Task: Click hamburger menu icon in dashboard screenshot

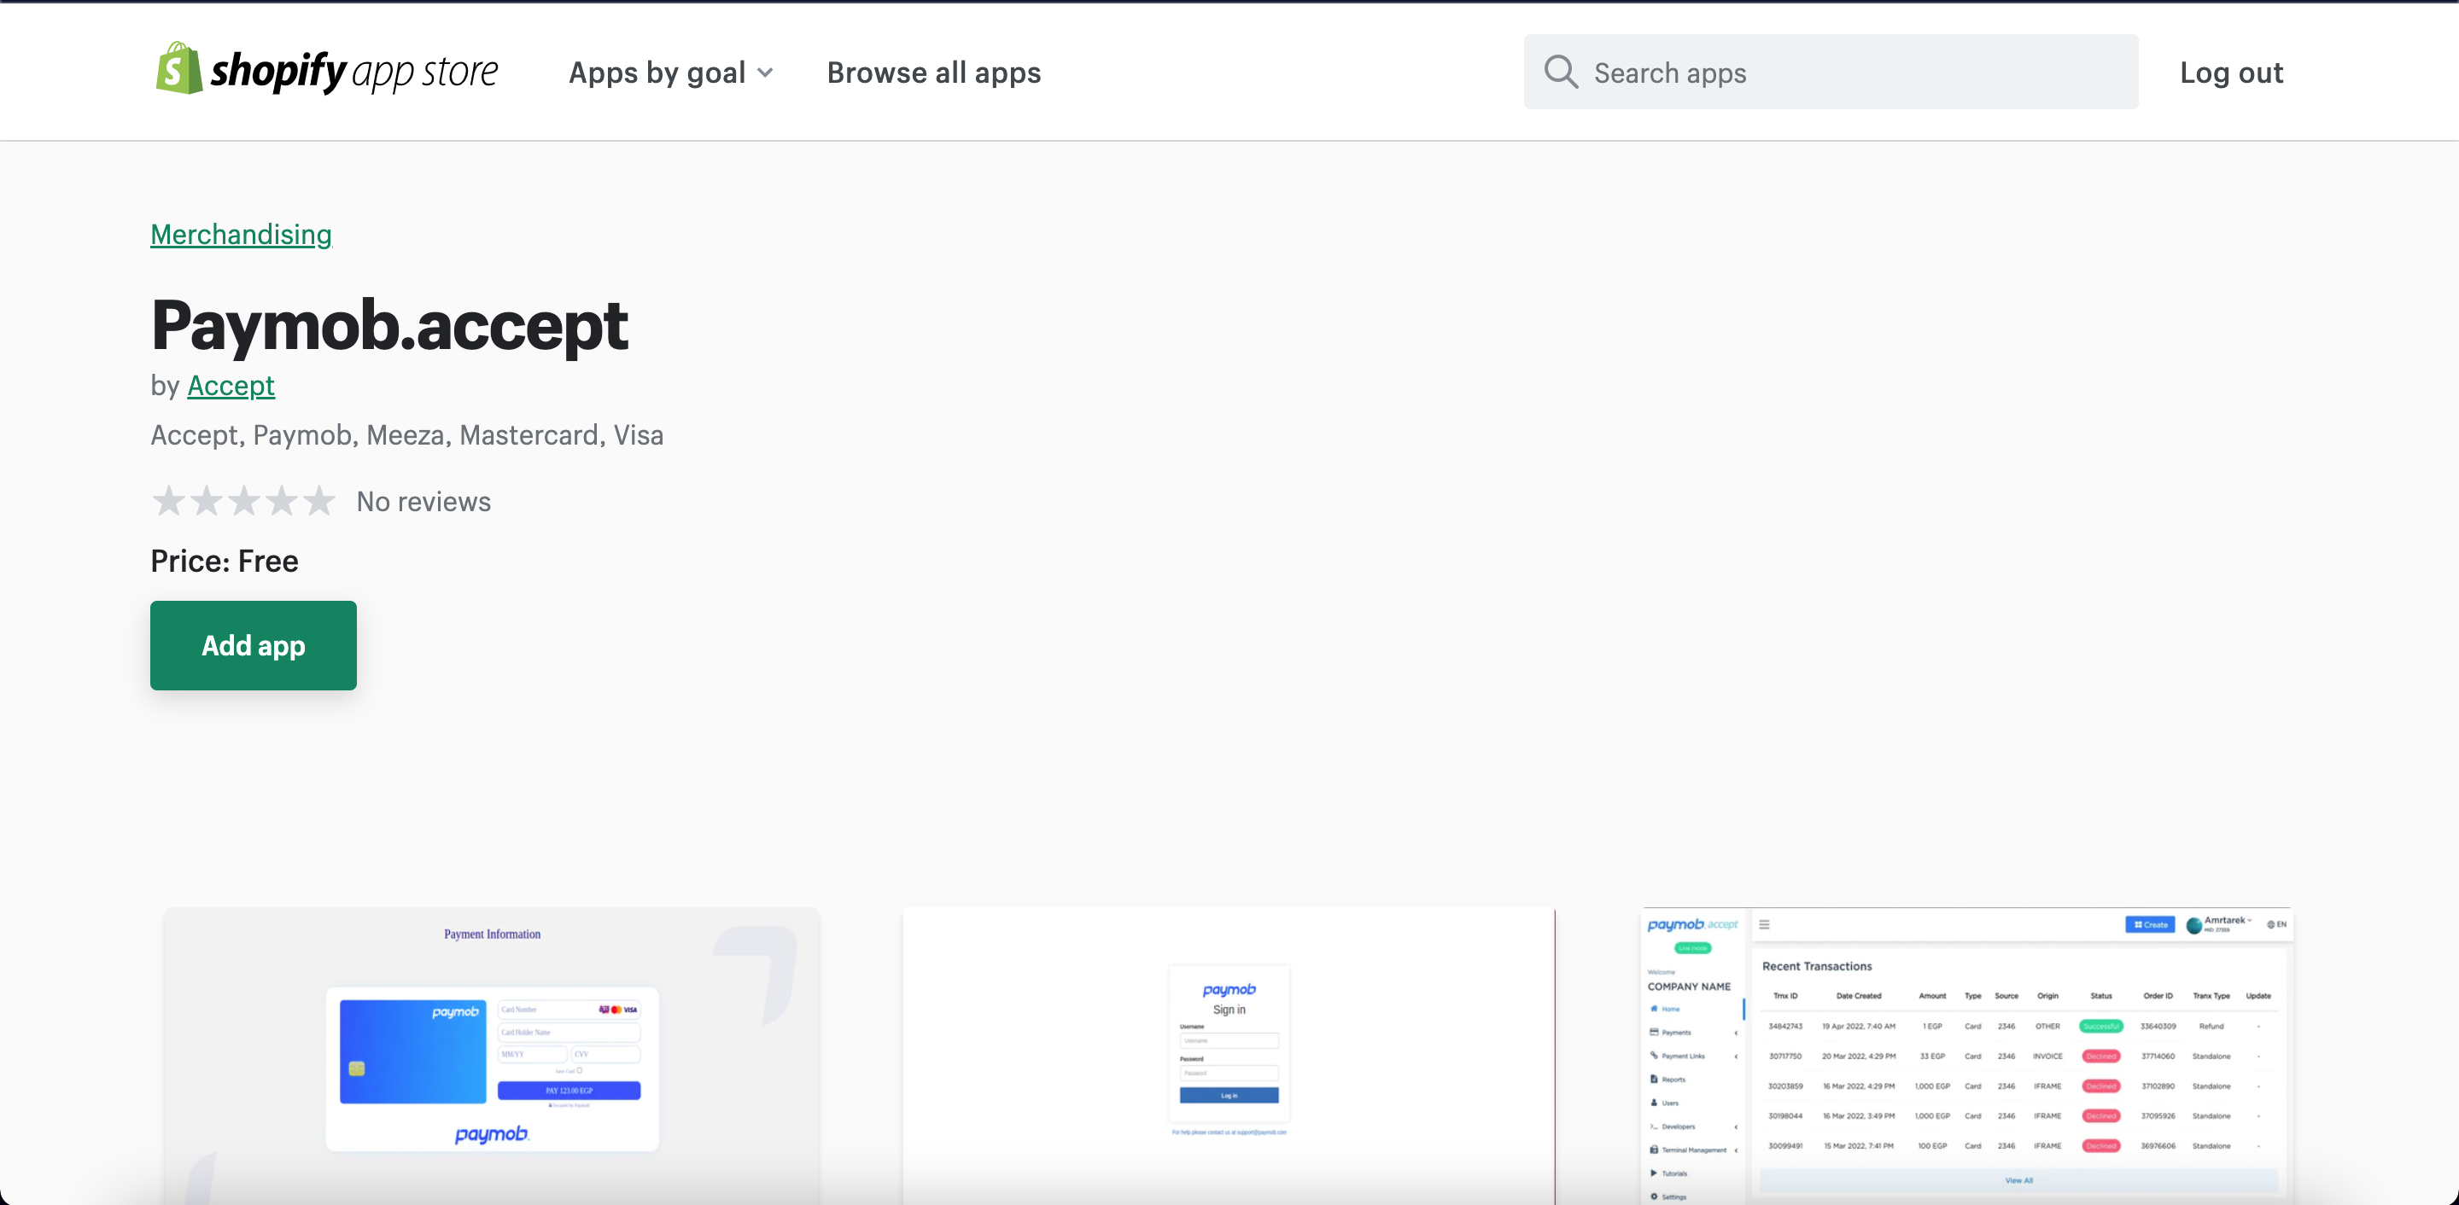Action: (x=1764, y=924)
